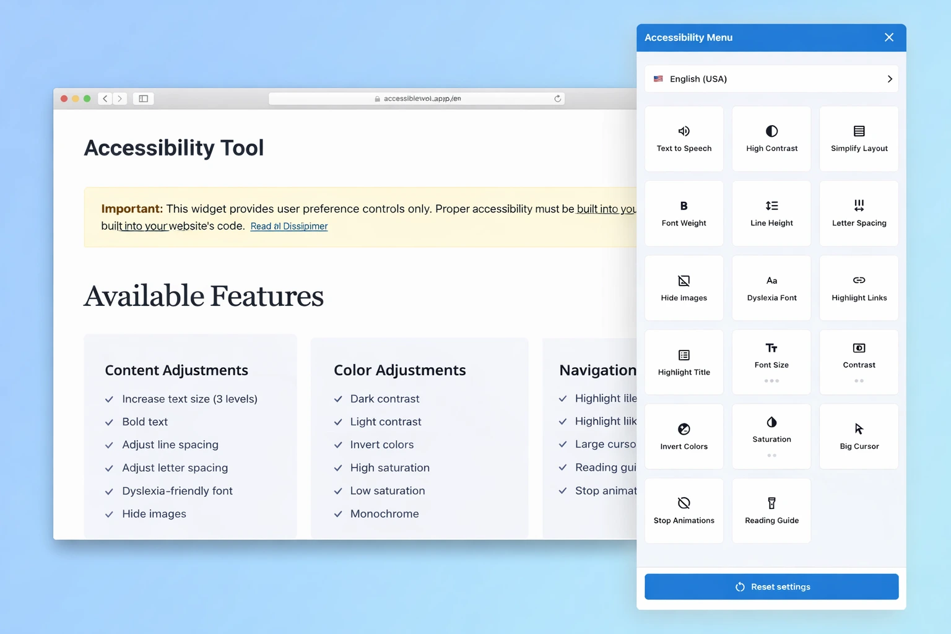Viewport: 951px width, 634px height.
Task: Click the 'Color Adjustments' card title
Action: (399, 370)
